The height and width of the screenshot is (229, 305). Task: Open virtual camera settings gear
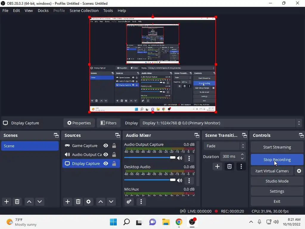point(299,171)
